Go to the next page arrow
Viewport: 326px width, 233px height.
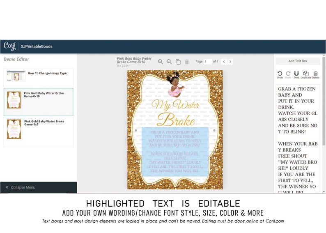coord(230,62)
